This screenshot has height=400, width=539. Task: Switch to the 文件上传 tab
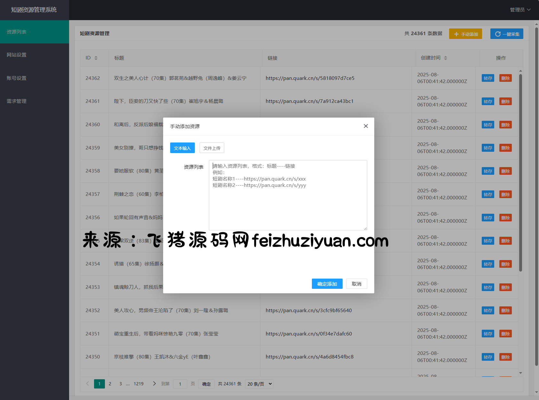click(x=212, y=148)
